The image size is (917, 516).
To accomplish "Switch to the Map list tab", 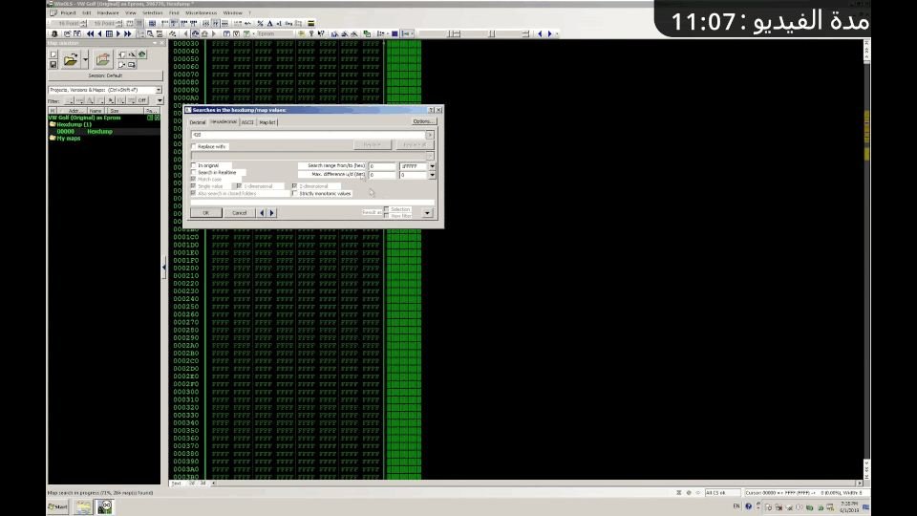I will pos(267,122).
